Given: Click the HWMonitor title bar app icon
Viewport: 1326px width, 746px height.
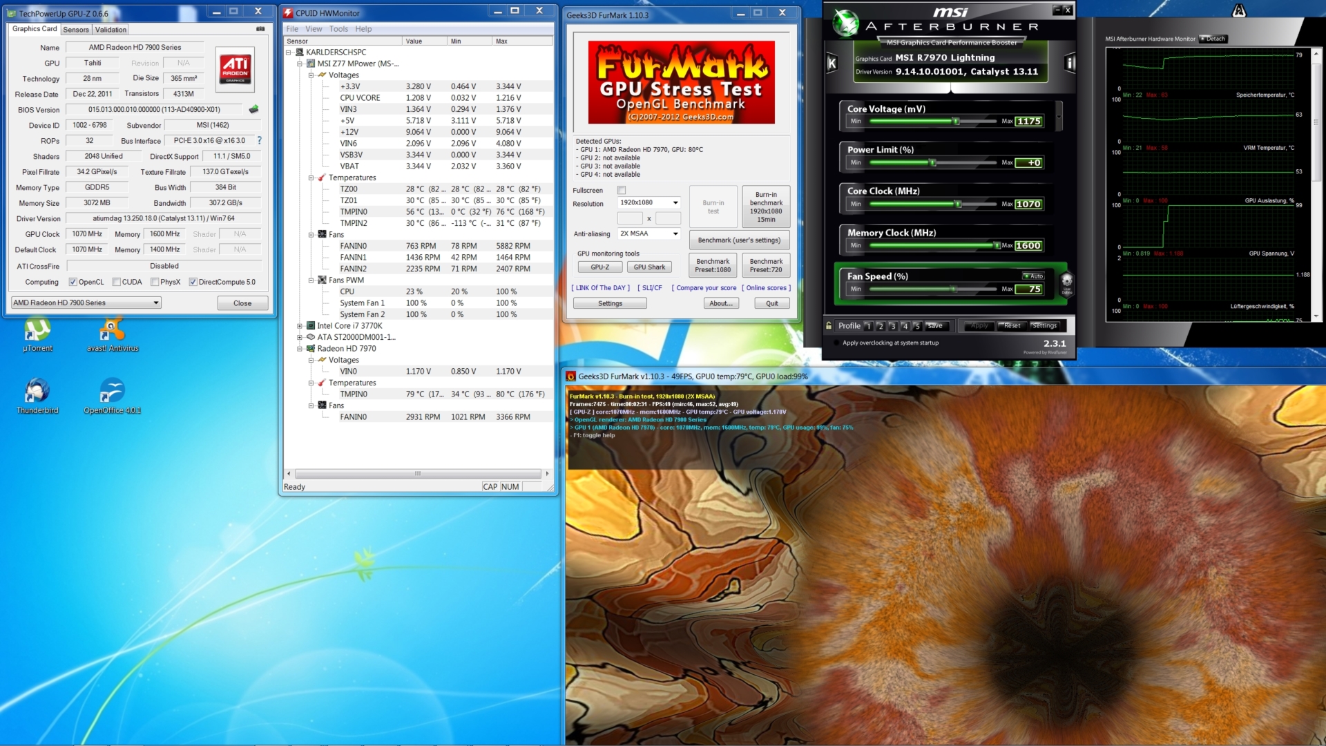Looking at the screenshot, I should point(289,13).
